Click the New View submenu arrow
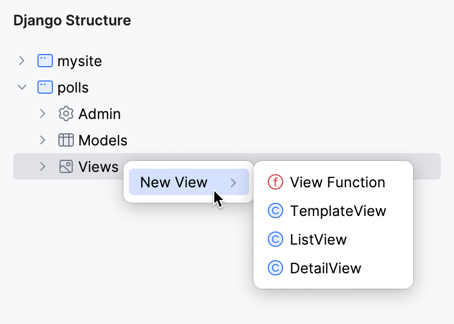This screenshot has width=454, height=324. pyautogui.click(x=234, y=182)
